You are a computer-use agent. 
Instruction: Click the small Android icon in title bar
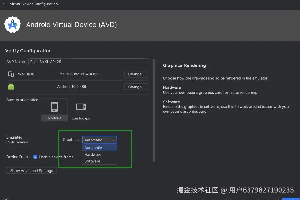pyautogui.click(x=4, y=4)
